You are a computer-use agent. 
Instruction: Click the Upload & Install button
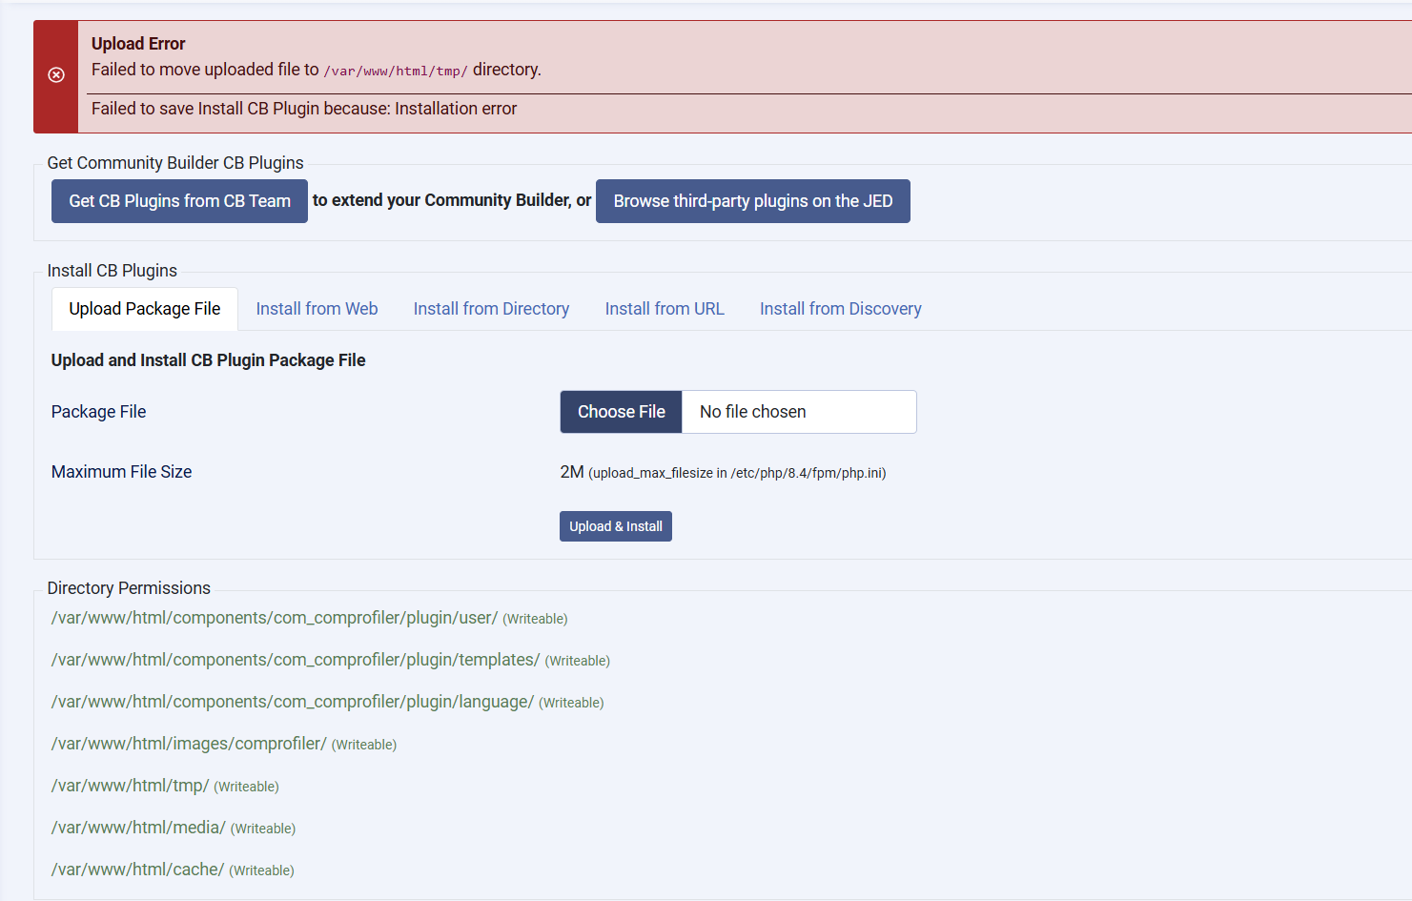point(615,526)
